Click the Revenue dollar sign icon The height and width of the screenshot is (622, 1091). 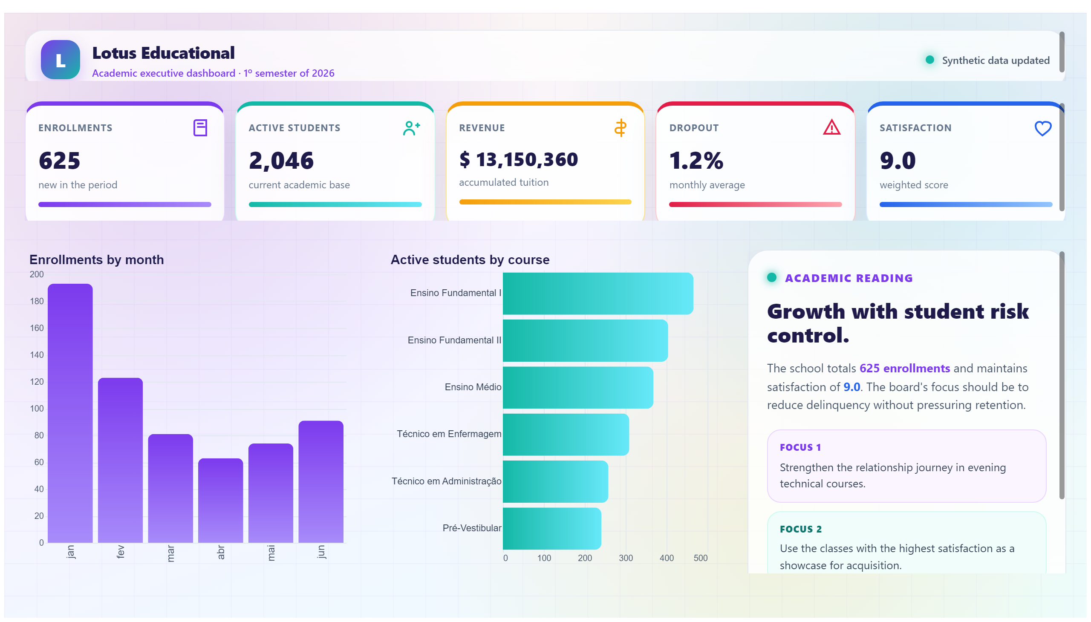(x=620, y=128)
